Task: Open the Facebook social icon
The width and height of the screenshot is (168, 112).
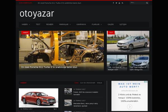Action: pos(113,3)
